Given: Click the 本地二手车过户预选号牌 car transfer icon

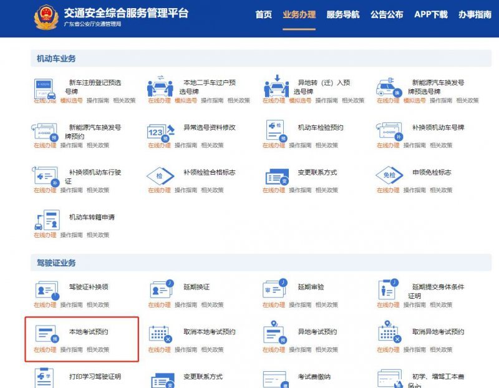Looking at the screenshot, I should pyautogui.click(x=160, y=87).
